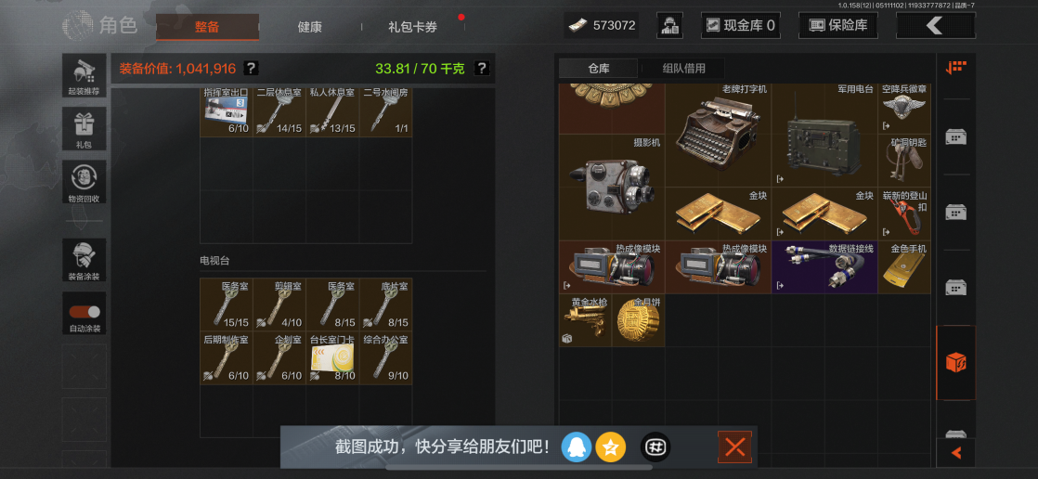This screenshot has height=479, width=1038.
Task: Select the 老牌打字机 typewriter item
Action: coord(719,135)
